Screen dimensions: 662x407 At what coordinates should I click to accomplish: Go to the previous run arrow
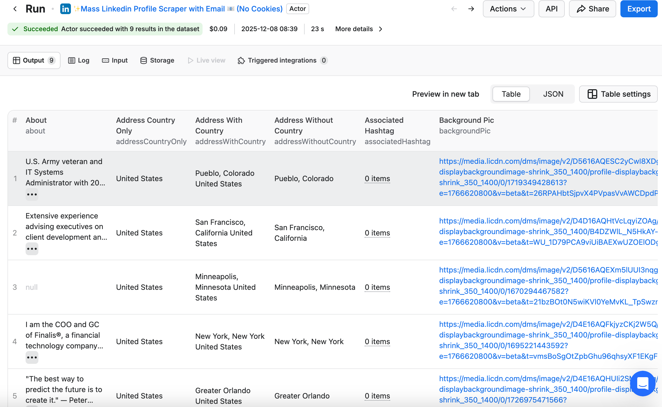pos(454,9)
